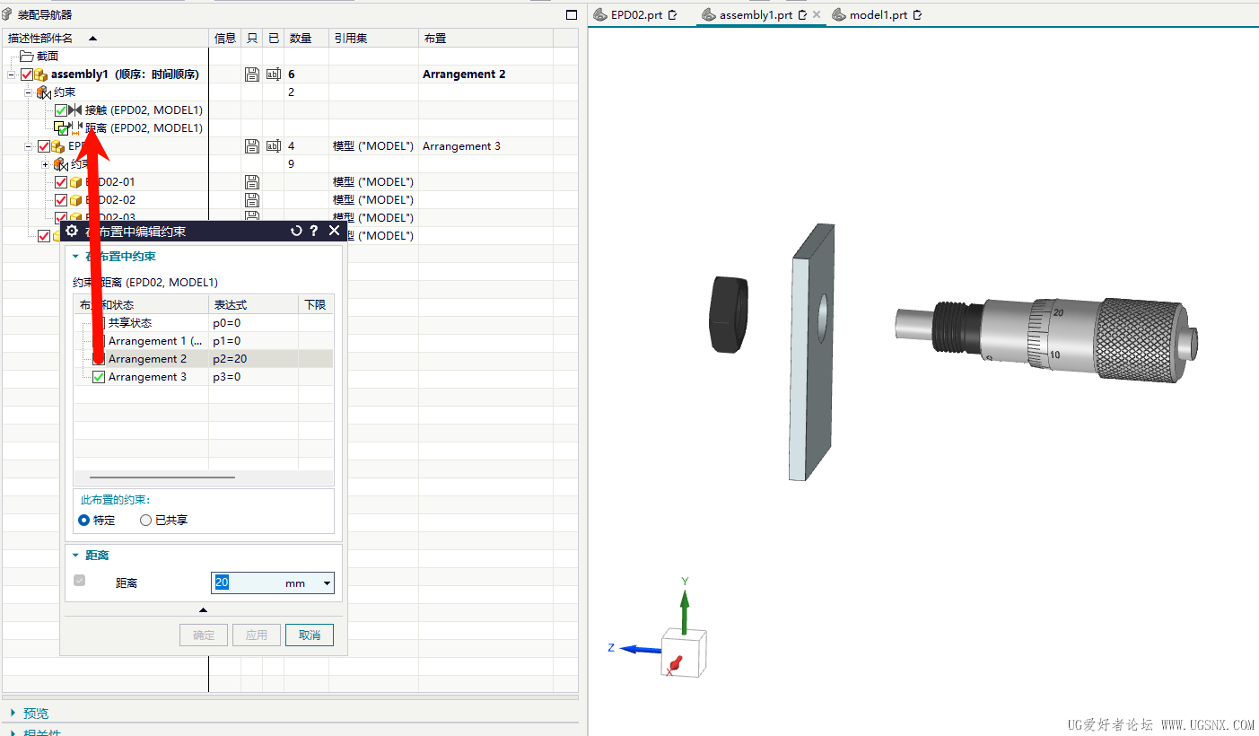Collapse the EPD02 subassembly node
Screen dimensions: 1259x736
[x=28, y=146]
